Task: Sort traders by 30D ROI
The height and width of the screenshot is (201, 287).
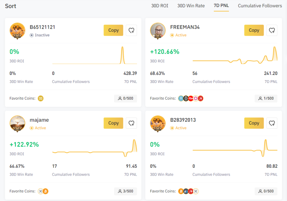Action: coord(160,6)
